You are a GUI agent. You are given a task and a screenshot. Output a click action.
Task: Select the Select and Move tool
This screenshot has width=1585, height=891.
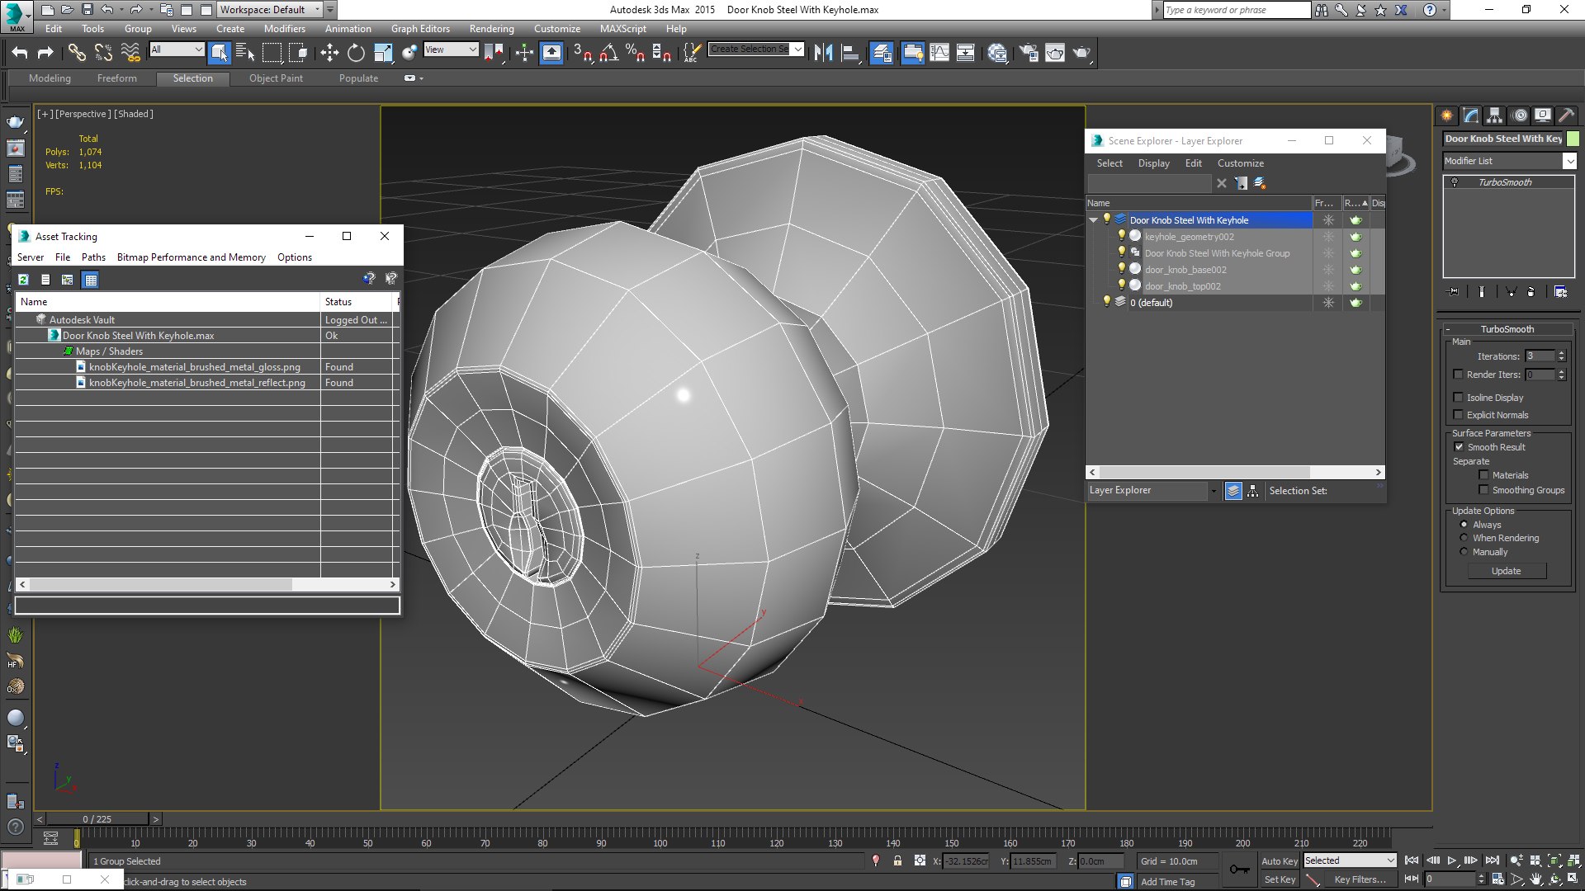329,53
